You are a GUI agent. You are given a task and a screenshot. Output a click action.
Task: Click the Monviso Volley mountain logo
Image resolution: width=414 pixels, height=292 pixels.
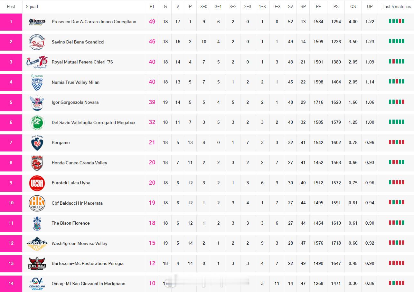tap(37, 243)
